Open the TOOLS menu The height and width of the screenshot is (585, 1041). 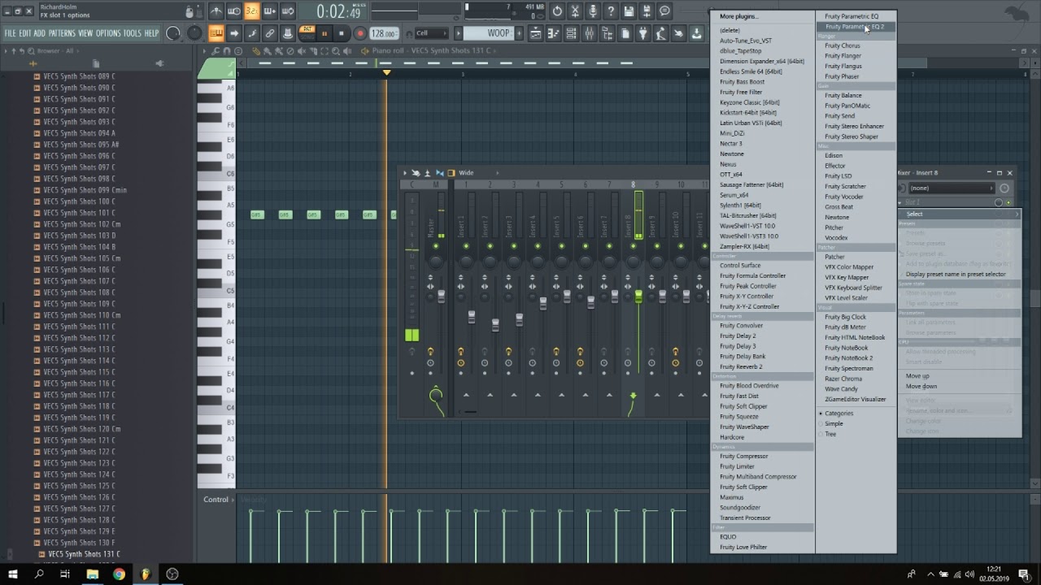(x=132, y=33)
